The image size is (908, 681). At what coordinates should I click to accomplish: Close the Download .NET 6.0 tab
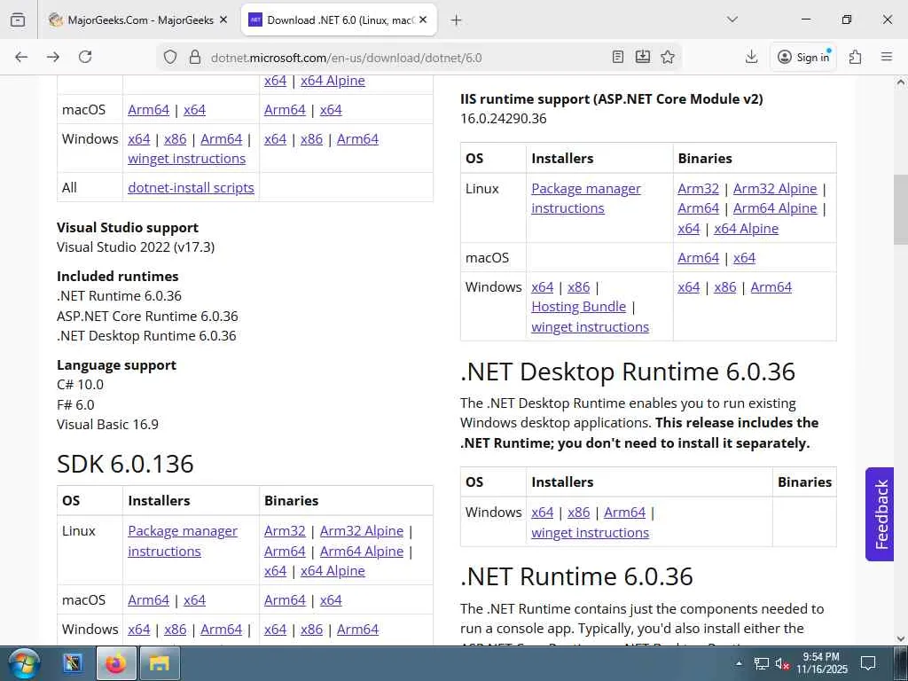tap(423, 20)
